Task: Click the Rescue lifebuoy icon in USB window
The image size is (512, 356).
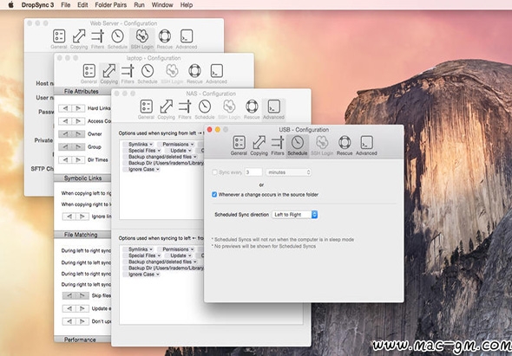Action: 345,146
